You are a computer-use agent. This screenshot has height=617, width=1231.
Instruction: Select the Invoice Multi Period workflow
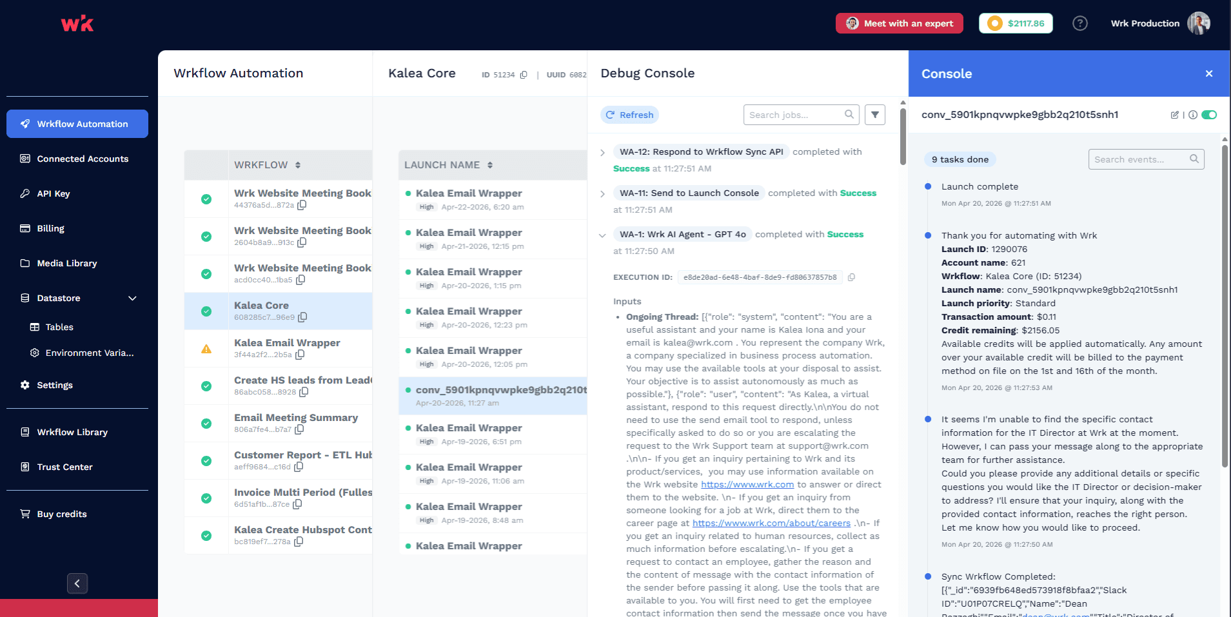(x=279, y=498)
